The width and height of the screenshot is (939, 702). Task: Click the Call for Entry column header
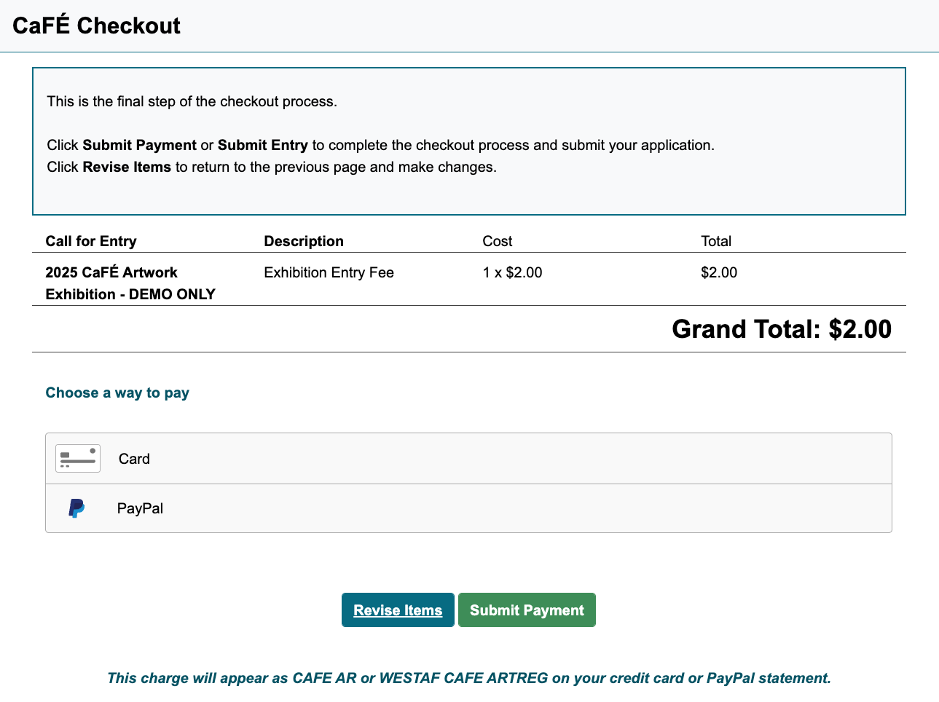(x=91, y=241)
